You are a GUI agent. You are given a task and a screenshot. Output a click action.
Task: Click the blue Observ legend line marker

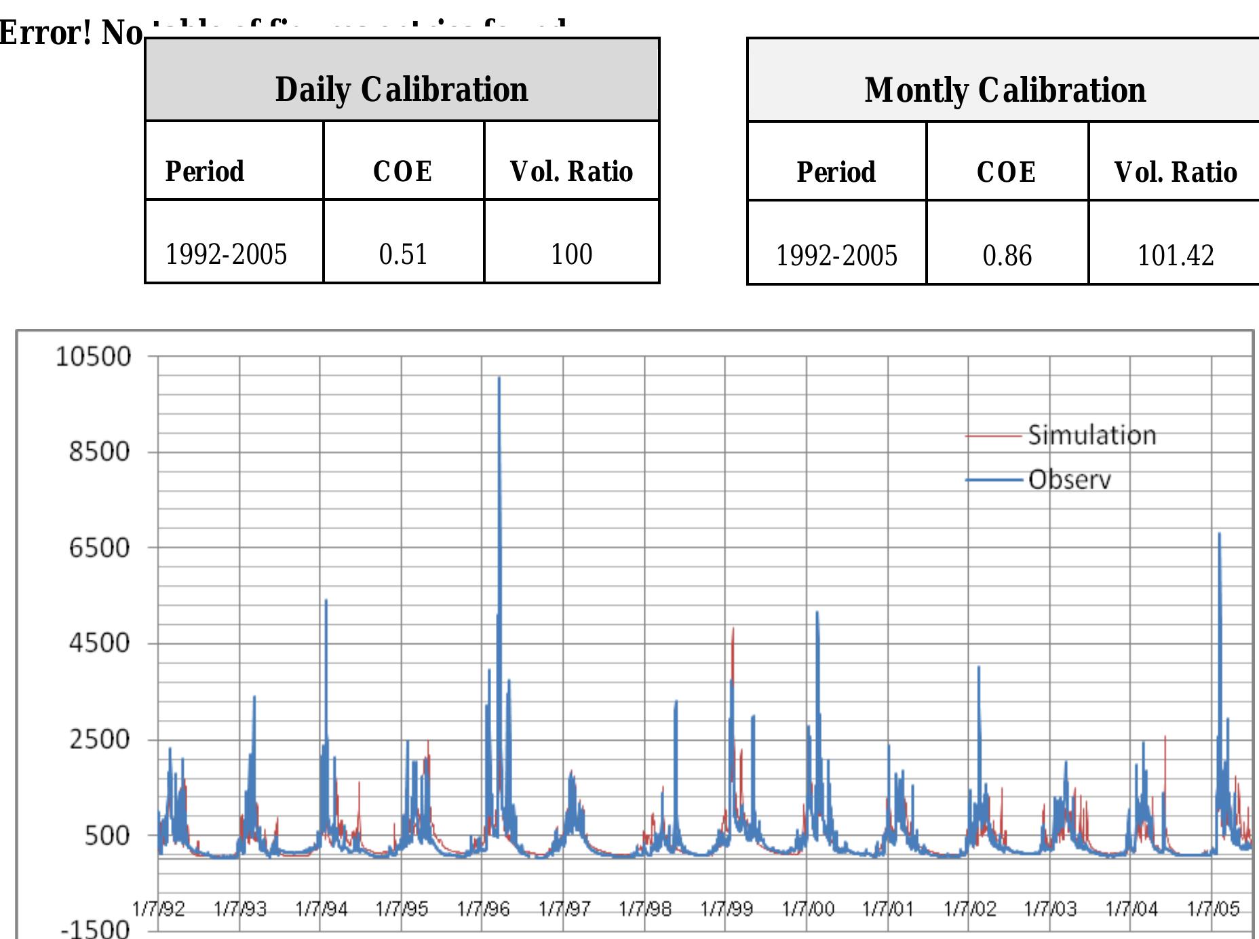coord(993,480)
